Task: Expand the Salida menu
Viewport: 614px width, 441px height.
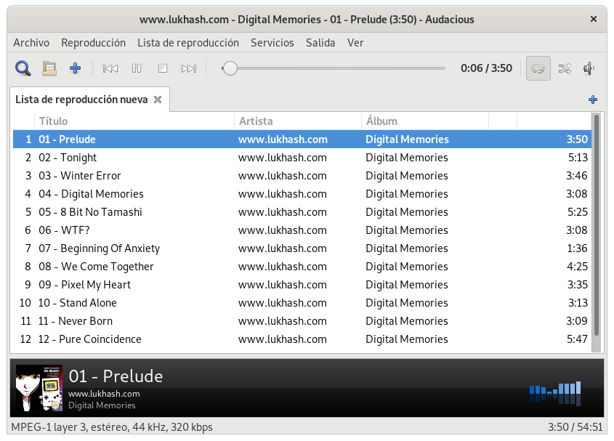Action: [320, 43]
